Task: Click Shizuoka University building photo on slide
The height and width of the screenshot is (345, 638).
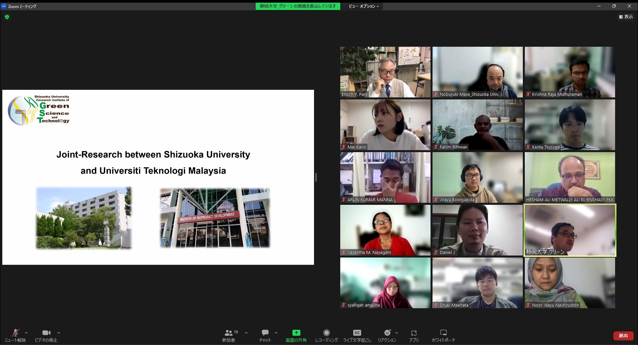Action: [x=84, y=218]
